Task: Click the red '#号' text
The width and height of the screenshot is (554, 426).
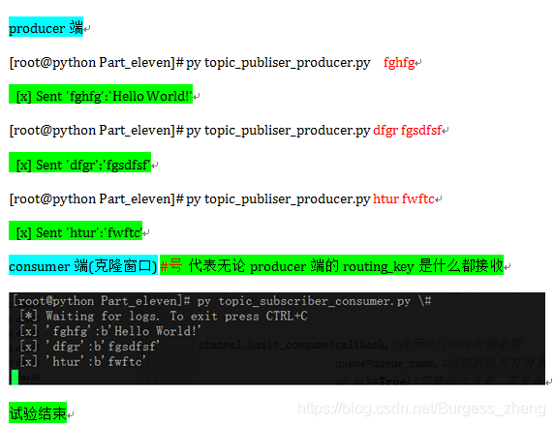Action: 171,265
